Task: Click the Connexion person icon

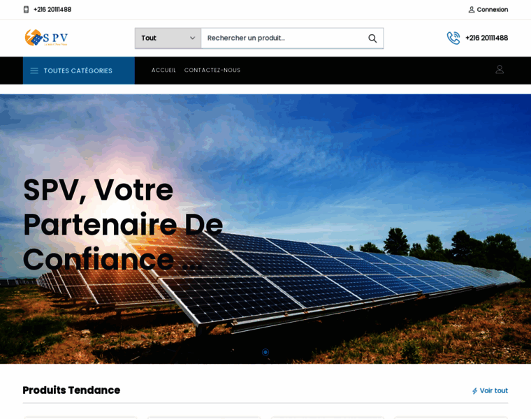Action: 471,10
